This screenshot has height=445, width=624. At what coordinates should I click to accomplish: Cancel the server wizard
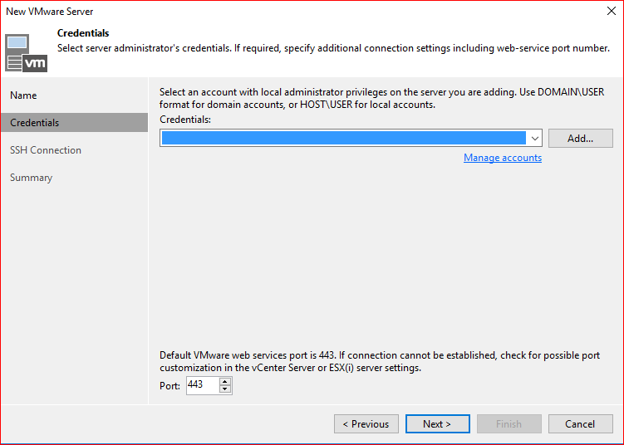[x=580, y=424]
